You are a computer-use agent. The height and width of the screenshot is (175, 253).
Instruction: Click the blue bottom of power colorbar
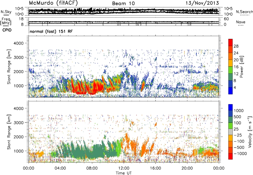231,91
